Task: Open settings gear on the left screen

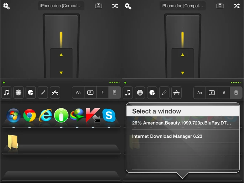Action: (6, 6)
